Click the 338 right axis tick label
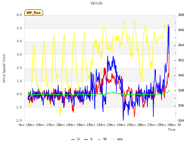This screenshot has width=194, height=145. tap(181, 91)
